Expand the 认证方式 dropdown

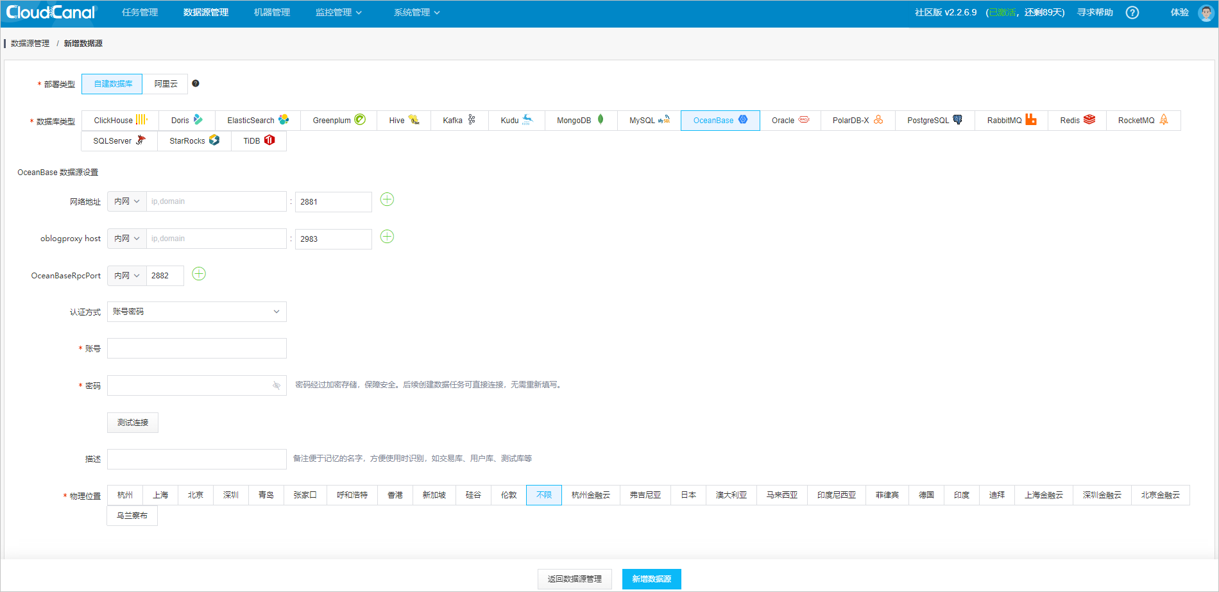tap(196, 312)
